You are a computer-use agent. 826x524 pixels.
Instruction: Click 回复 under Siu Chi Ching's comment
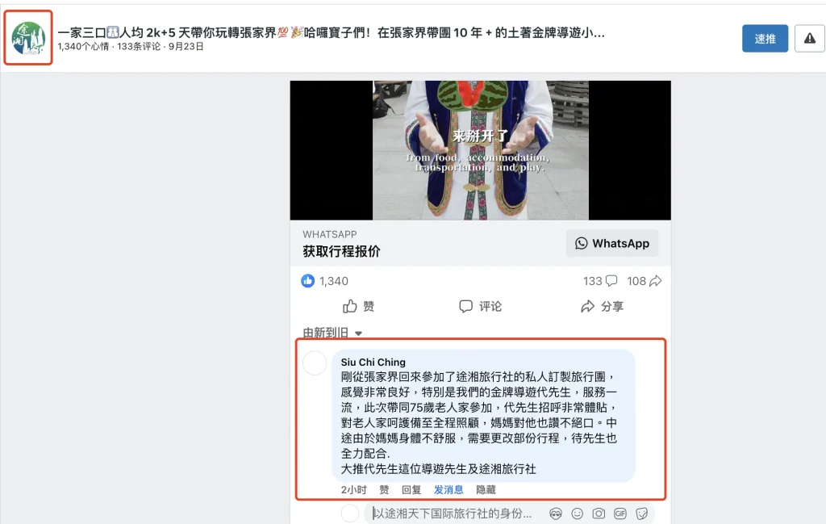(411, 490)
